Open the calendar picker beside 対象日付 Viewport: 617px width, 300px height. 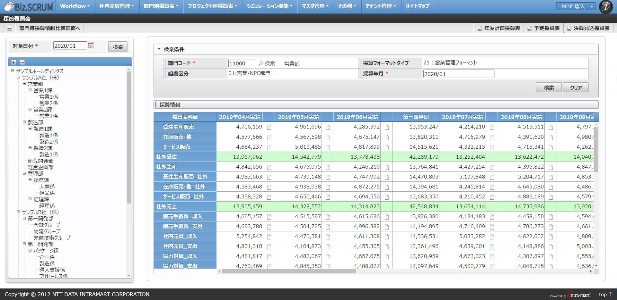tap(91, 46)
